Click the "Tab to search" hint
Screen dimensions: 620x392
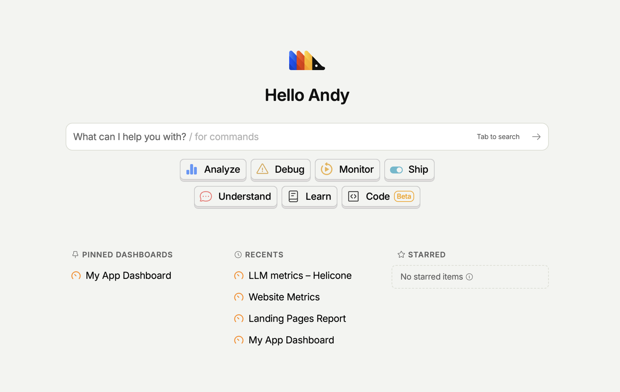[x=498, y=137]
